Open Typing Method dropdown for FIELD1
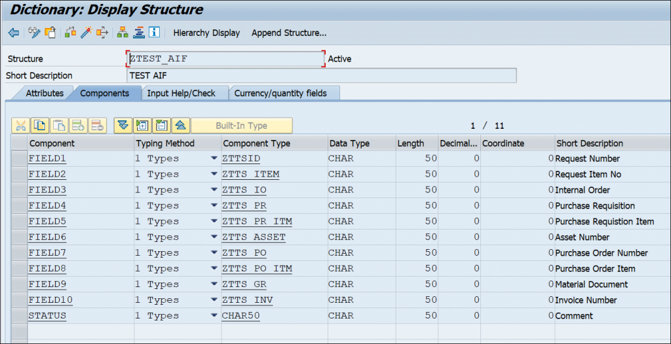The width and height of the screenshot is (671, 344). [214, 158]
